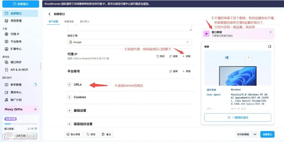Switch to the 单个创建 tab
The height and width of the screenshot is (142, 284).
point(53,21)
